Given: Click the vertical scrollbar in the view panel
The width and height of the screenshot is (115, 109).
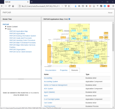Looking at the screenshot, I should pyautogui.click(x=113, y=37).
